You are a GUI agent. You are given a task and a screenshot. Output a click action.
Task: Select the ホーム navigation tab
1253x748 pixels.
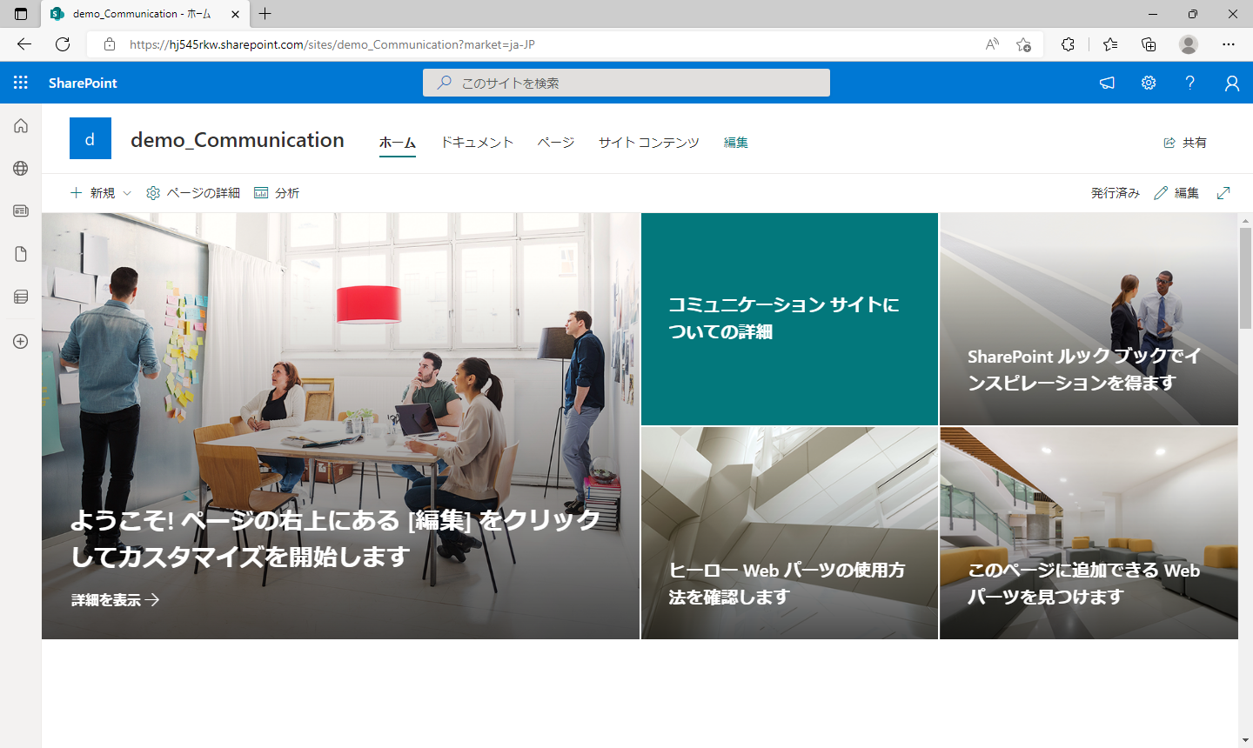(398, 143)
